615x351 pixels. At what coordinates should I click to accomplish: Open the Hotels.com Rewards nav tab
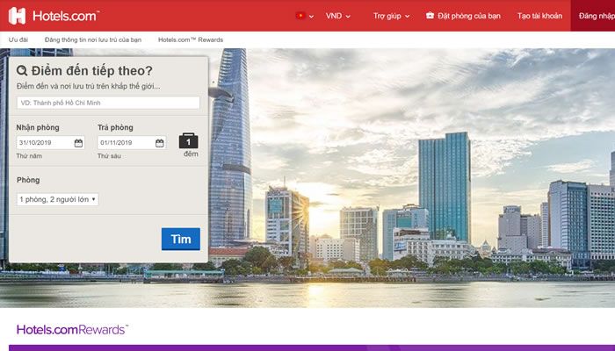[191, 39]
